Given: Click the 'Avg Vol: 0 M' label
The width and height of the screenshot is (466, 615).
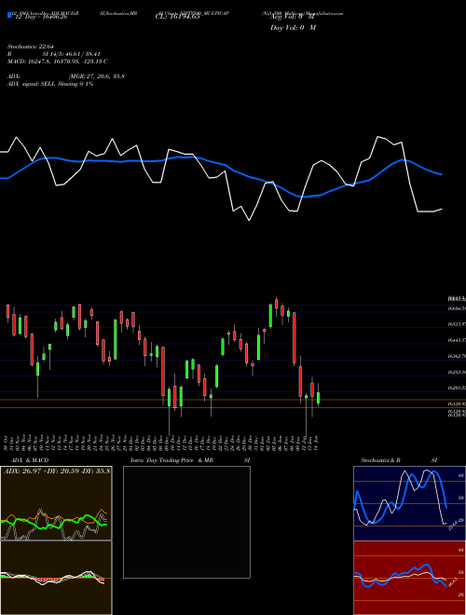Looking at the screenshot, I should (293, 17).
